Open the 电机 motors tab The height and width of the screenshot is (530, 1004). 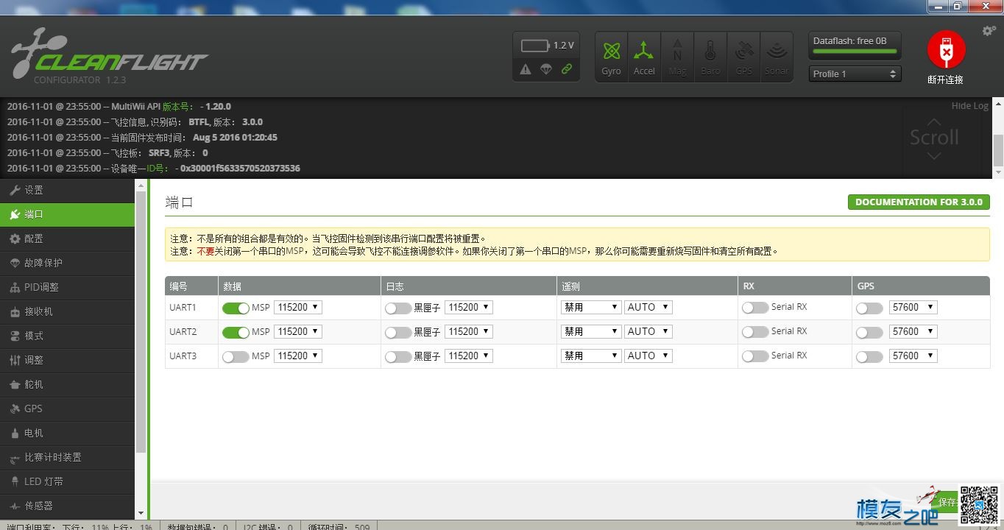point(68,433)
